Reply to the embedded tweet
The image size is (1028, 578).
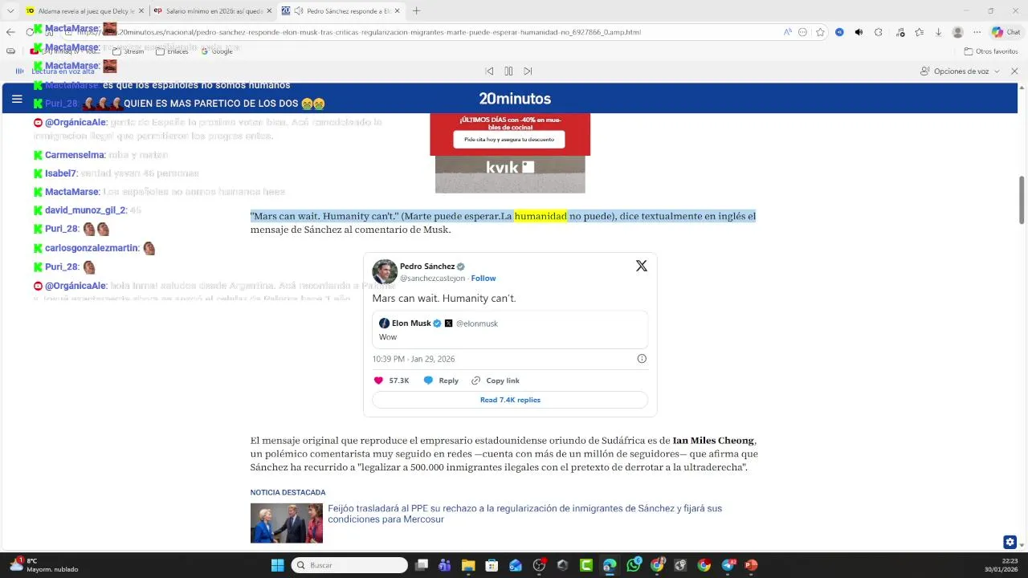pyautogui.click(x=441, y=381)
